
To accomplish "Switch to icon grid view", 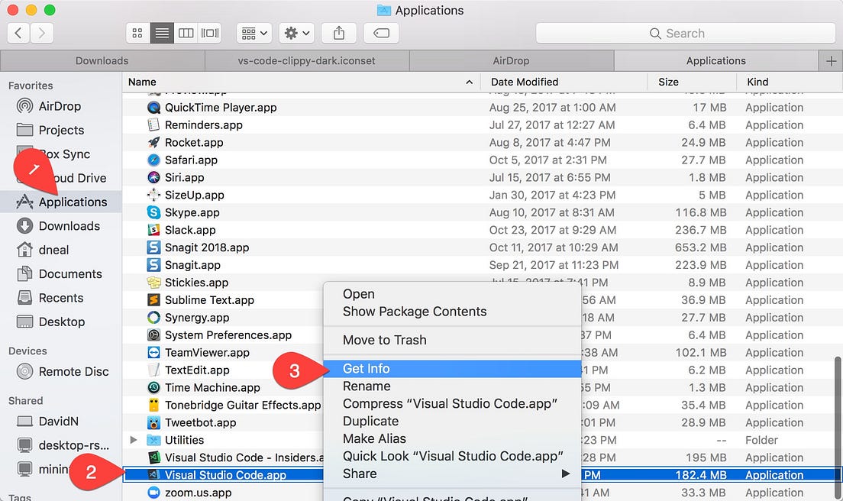I will click(x=137, y=33).
